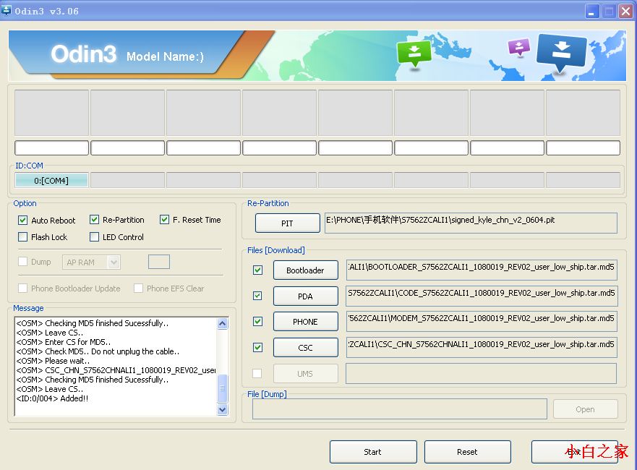Click the PDA file path field

[482, 296]
